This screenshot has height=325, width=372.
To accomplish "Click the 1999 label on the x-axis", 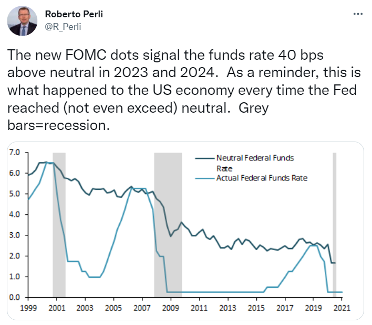I will tap(27, 308).
